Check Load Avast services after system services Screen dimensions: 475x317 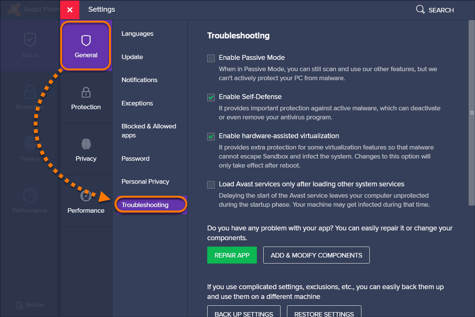click(x=211, y=184)
